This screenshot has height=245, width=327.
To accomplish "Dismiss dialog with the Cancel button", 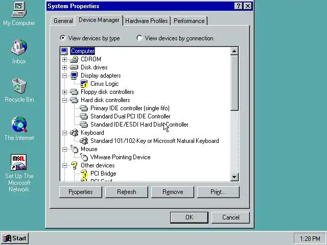I will [230, 217].
